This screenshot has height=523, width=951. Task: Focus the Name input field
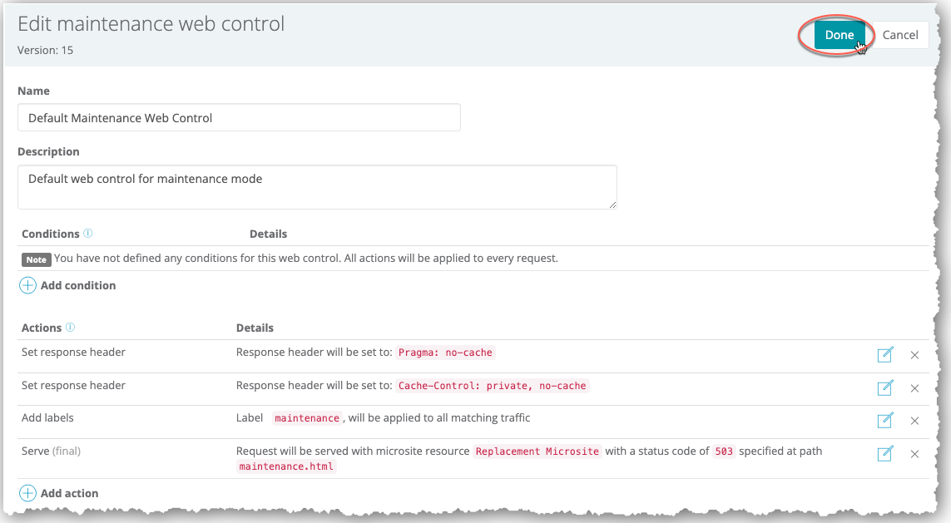point(239,118)
